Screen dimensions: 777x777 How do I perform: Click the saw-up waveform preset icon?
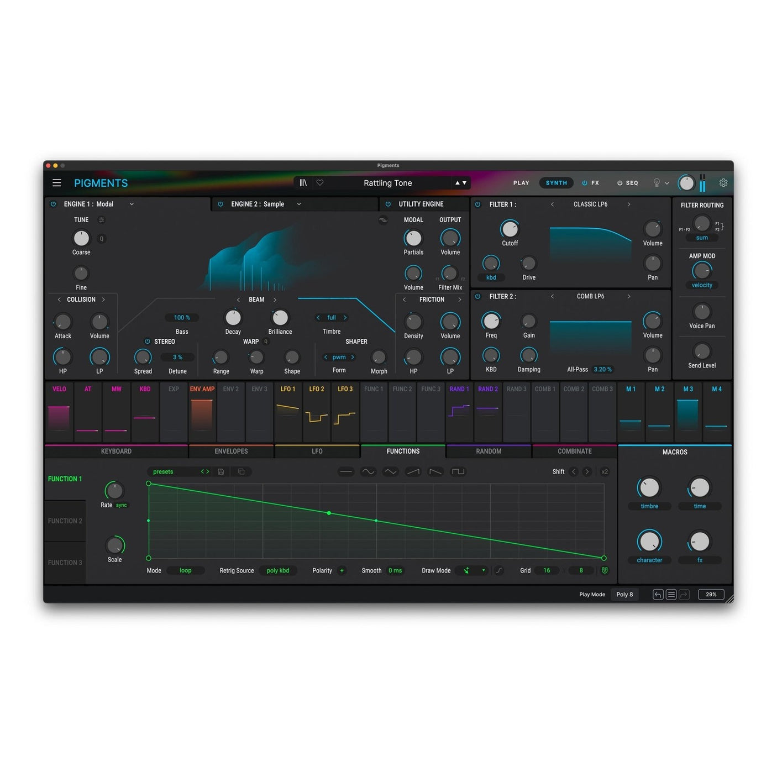[x=413, y=471]
